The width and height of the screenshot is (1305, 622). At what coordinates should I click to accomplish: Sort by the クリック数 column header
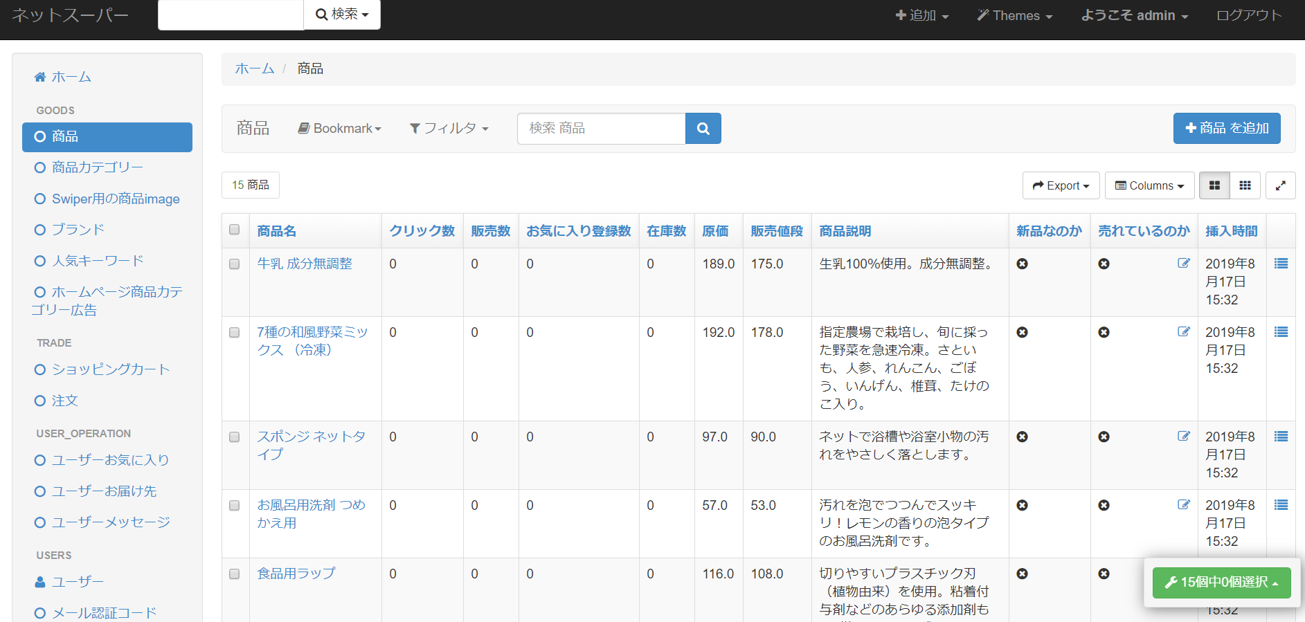tap(422, 231)
